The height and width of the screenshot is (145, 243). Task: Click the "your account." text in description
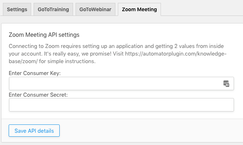point(26,54)
